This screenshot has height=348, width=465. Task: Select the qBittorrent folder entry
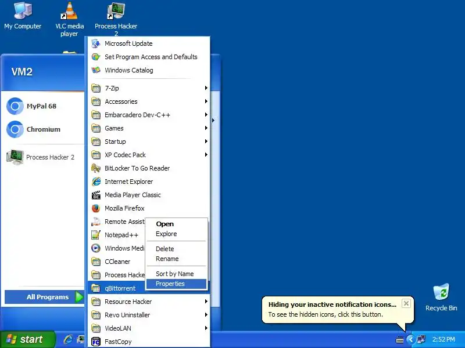tap(117, 288)
